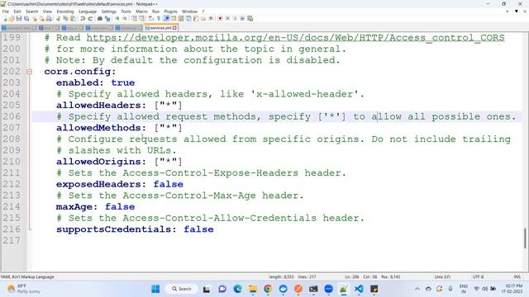Toggle synchronized horizontal scrolling
The width and height of the screenshot is (529, 297).
point(141,18)
